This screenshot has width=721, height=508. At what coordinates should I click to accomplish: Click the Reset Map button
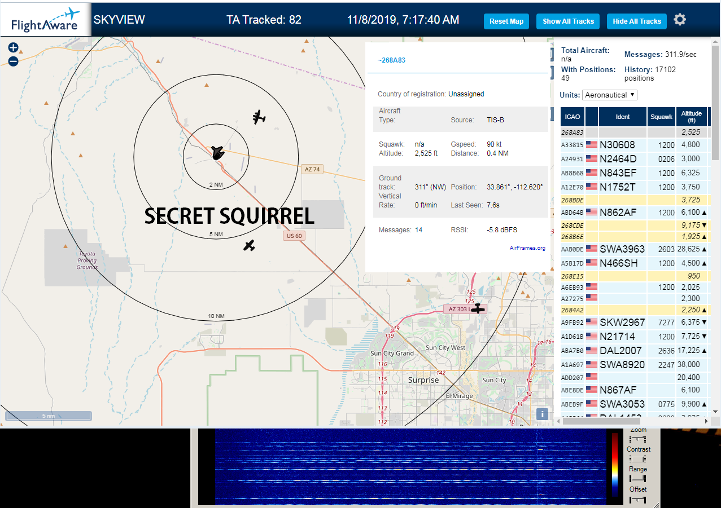(506, 21)
